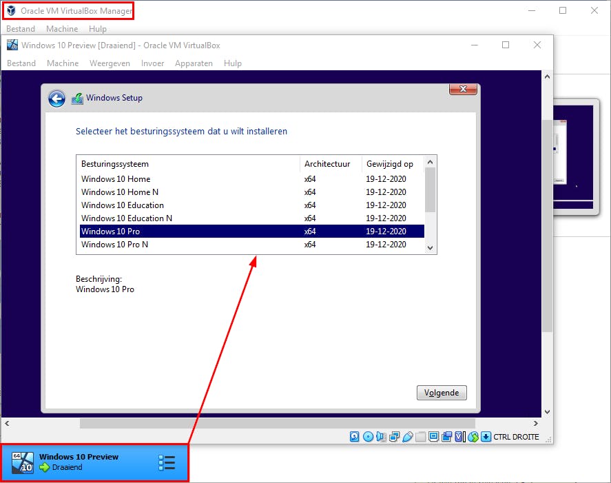
Task: Click the CPU virtualization status icon
Action: (x=460, y=437)
